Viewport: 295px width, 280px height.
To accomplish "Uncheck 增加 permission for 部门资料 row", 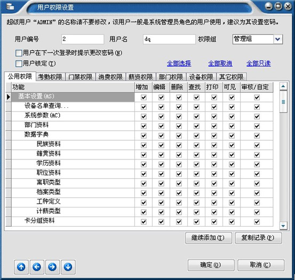I will 143,126.
